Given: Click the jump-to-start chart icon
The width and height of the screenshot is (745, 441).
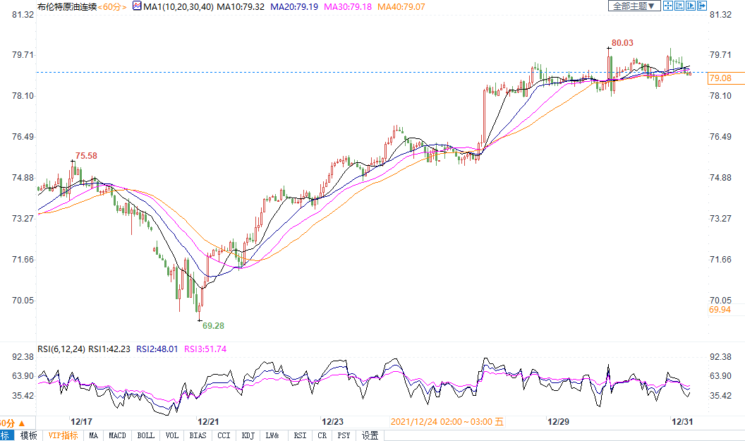Looking at the screenshot, I should (x=679, y=6).
